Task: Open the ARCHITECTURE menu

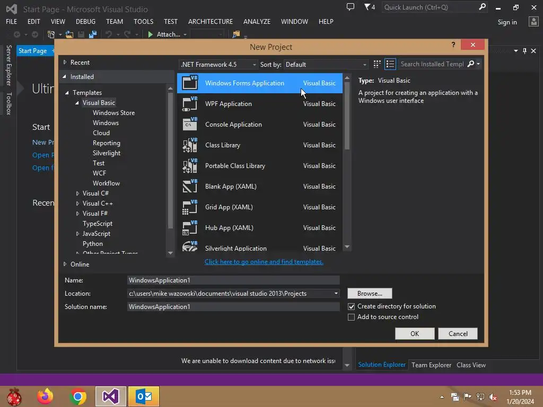Action: point(211,21)
